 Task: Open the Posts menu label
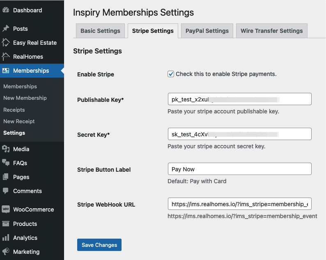[x=21, y=29]
